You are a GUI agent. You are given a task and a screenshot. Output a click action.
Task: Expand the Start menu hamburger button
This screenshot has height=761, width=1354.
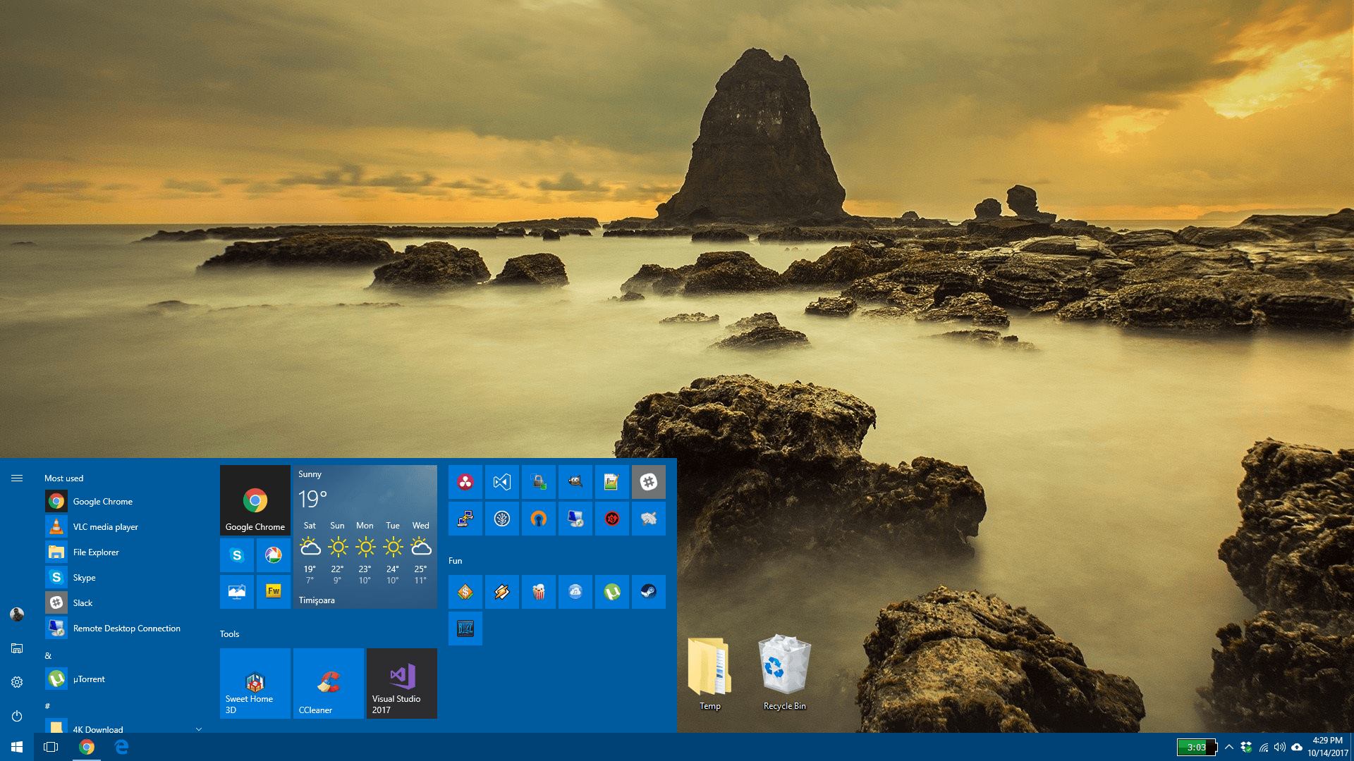coord(17,478)
